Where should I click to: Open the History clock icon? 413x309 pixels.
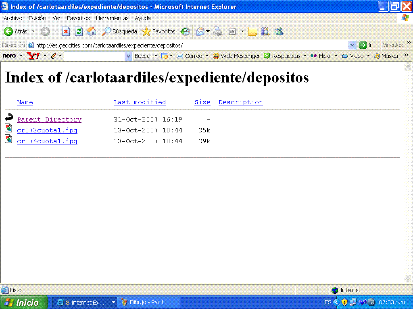pos(185,31)
